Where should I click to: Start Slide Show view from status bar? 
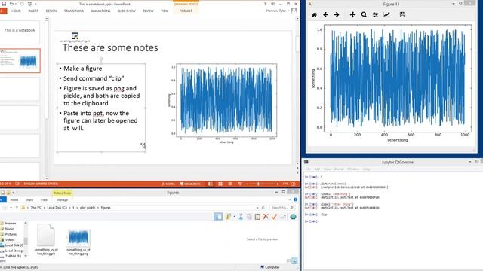coord(240,184)
